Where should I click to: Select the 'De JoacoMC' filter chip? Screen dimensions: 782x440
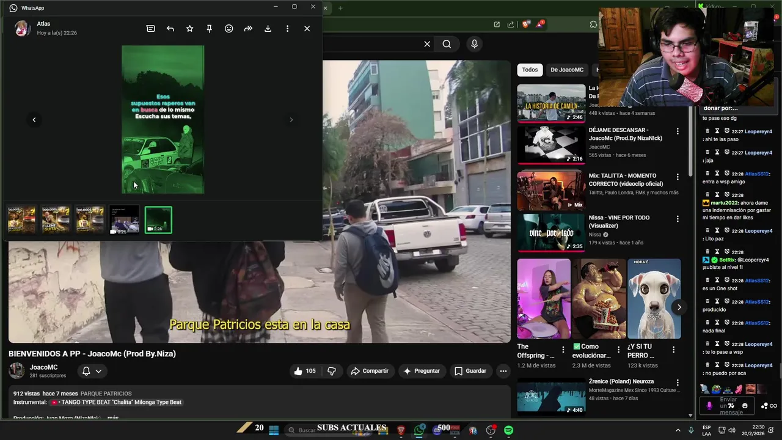tap(567, 70)
